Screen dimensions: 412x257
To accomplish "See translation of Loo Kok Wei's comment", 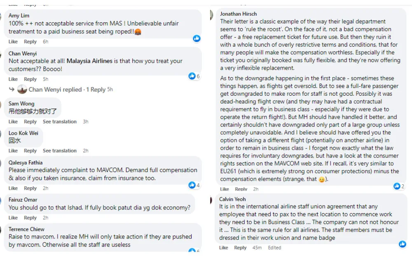I will point(60,151).
